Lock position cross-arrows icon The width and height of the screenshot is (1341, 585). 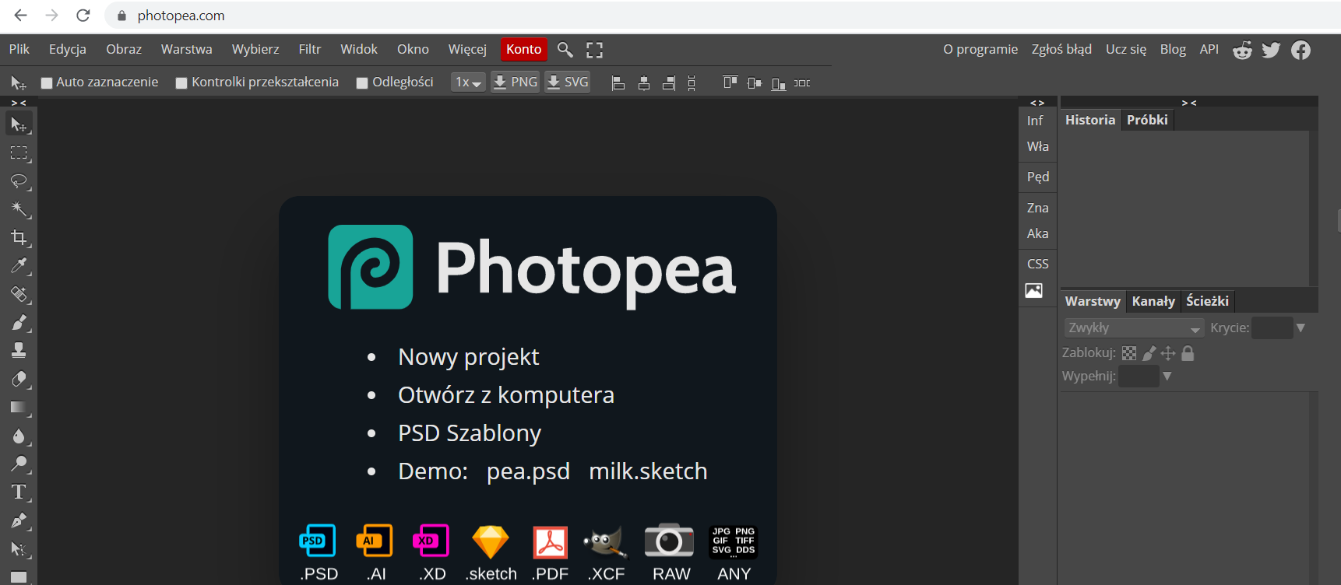point(1168,353)
